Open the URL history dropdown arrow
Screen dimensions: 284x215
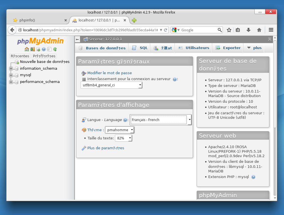coord(161,30)
